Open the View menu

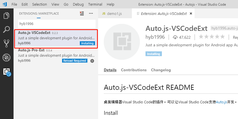tap(55, 4)
